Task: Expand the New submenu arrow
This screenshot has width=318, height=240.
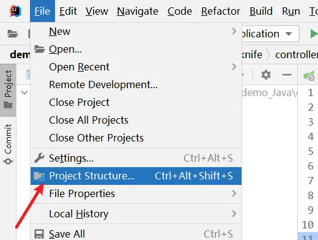Action: pyautogui.click(x=234, y=31)
